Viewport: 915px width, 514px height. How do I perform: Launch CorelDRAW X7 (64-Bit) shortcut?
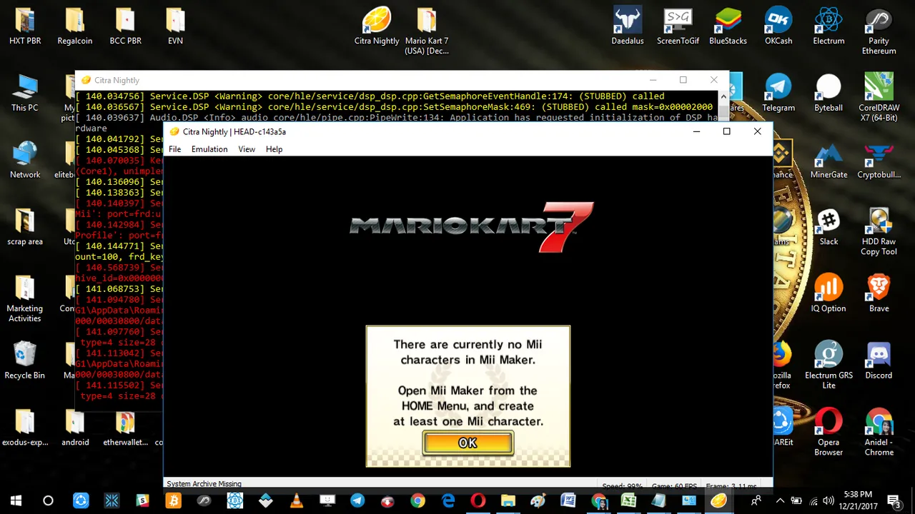pos(879,99)
